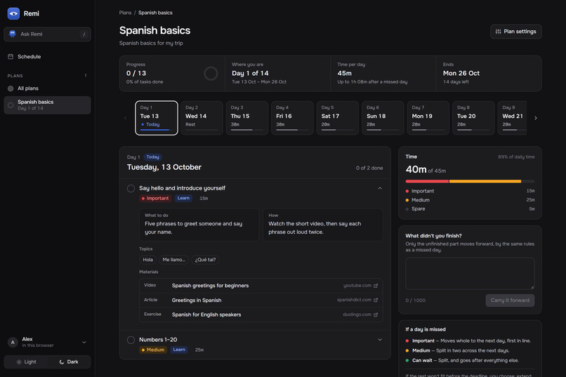The width and height of the screenshot is (566, 377).
Task: Open external link icon for spanishdict.com
Action: 376,300
